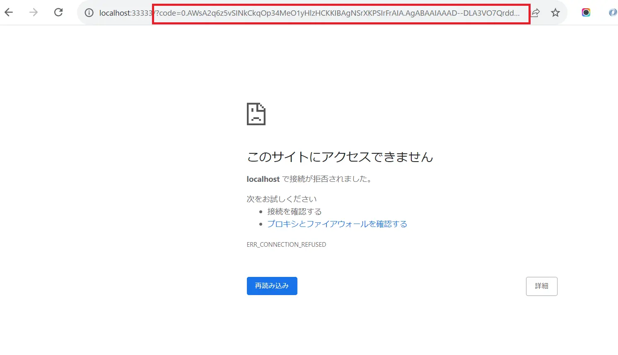Click the blue swirl extension icon at far right
The height and width of the screenshot is (355, 618).
point(613,12)
